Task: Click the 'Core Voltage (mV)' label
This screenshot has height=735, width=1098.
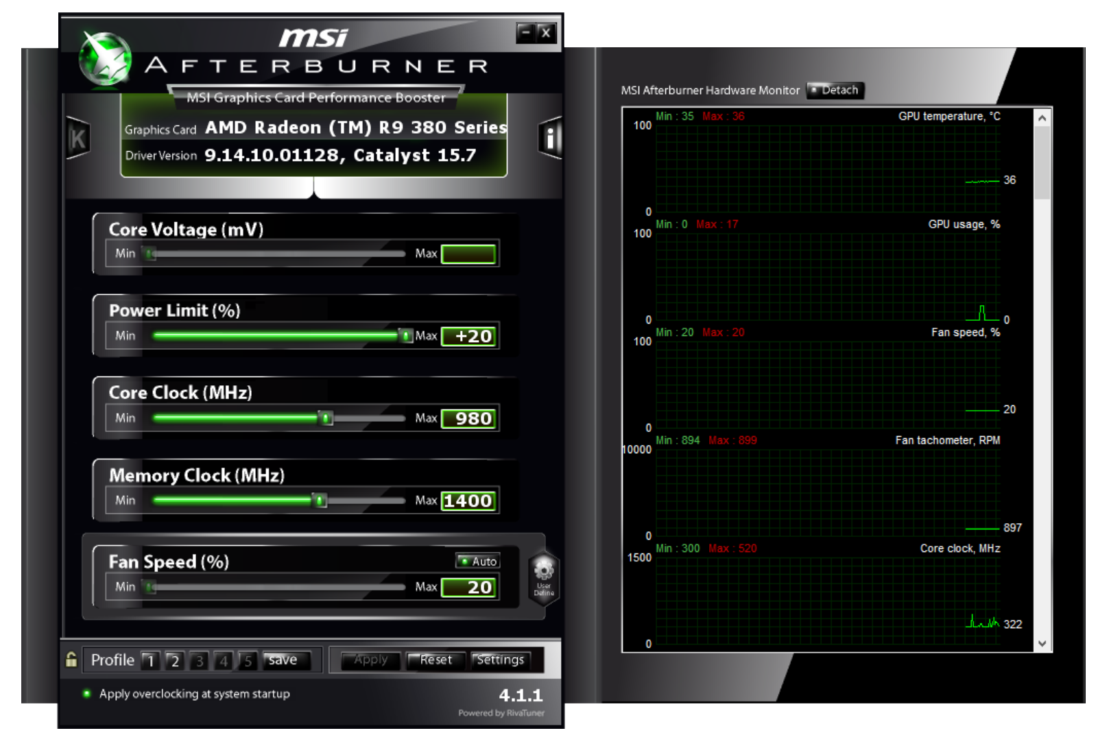Action: click(186, 230)
